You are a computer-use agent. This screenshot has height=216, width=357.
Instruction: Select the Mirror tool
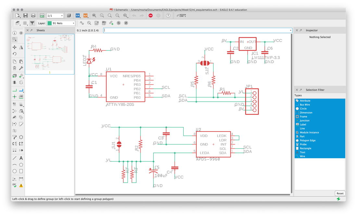[21, 47]
